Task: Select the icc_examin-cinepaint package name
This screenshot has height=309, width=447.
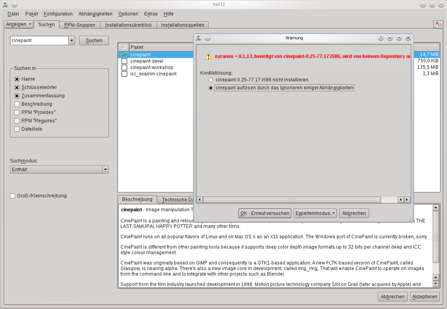Action: [x=153, y=74]
